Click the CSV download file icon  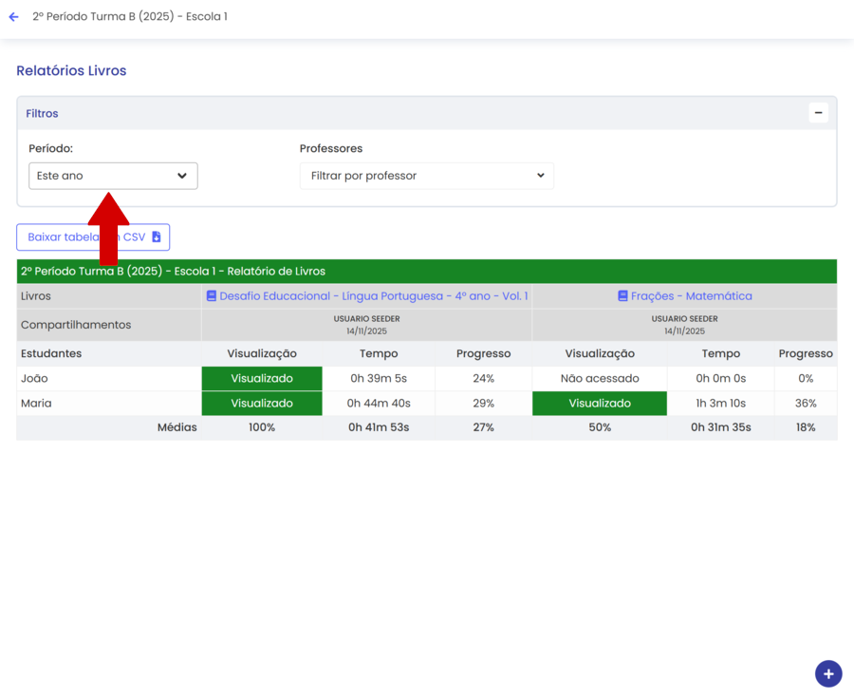(x=157, y=237)
